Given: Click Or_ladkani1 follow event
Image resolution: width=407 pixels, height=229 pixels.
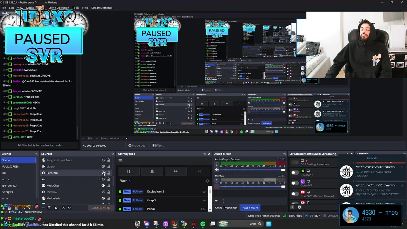Looking at the screenshot, I should 162,191.
